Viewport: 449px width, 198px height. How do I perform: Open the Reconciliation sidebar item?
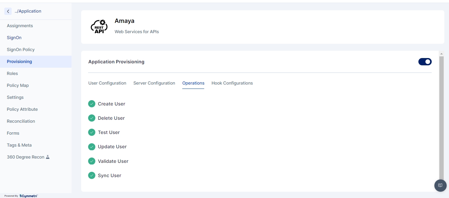21,121
